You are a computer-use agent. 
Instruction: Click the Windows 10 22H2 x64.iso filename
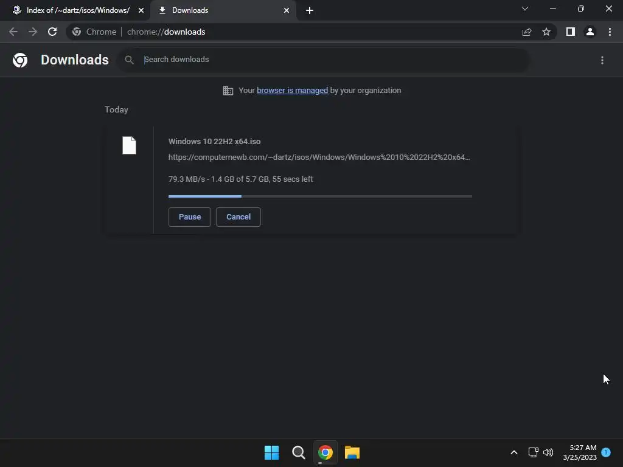click(215, 141)
